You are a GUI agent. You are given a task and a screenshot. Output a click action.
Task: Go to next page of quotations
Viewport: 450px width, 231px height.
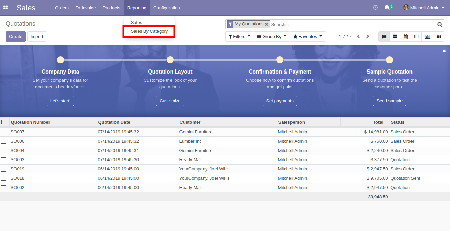pos(368,36)
